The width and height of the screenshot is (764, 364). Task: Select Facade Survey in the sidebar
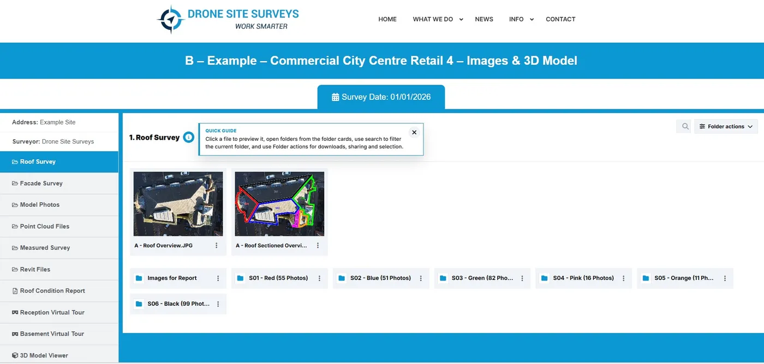point(59,183)
